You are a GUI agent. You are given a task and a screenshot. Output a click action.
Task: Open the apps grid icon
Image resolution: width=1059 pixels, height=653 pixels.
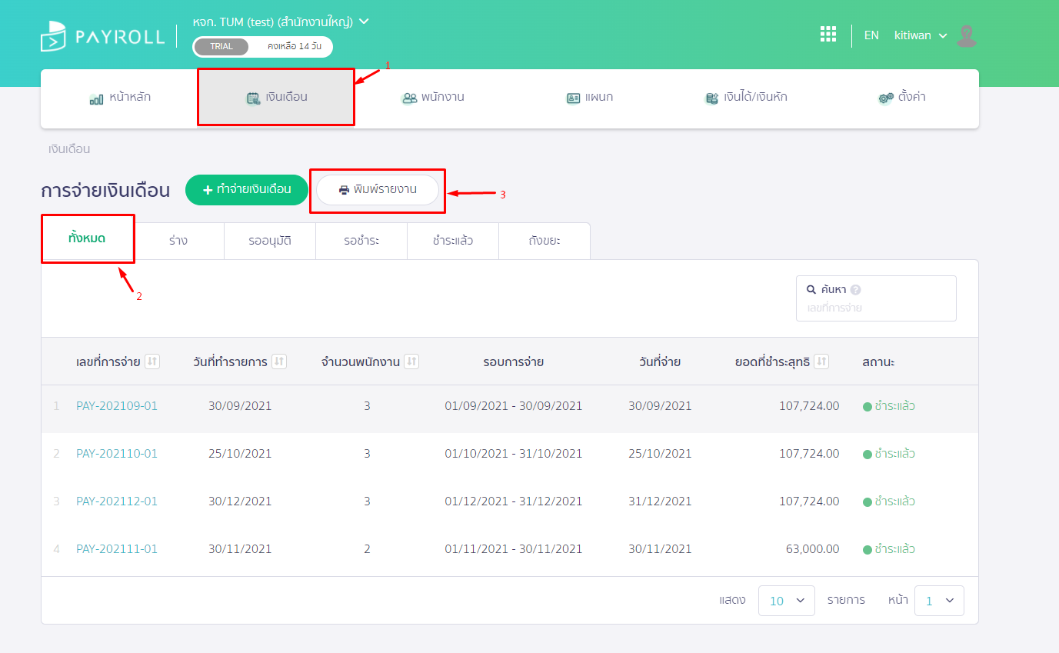[x=828, y=35]
